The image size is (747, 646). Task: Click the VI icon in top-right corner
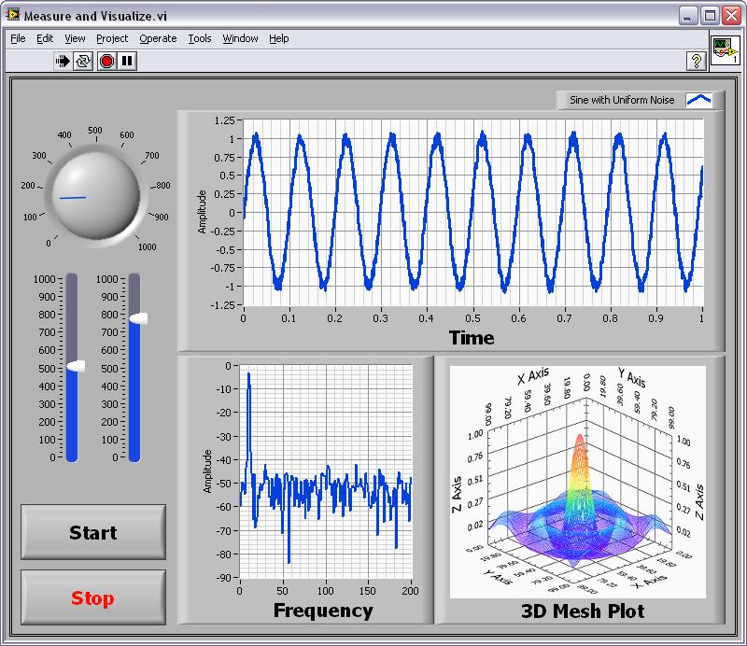(725, 50)
